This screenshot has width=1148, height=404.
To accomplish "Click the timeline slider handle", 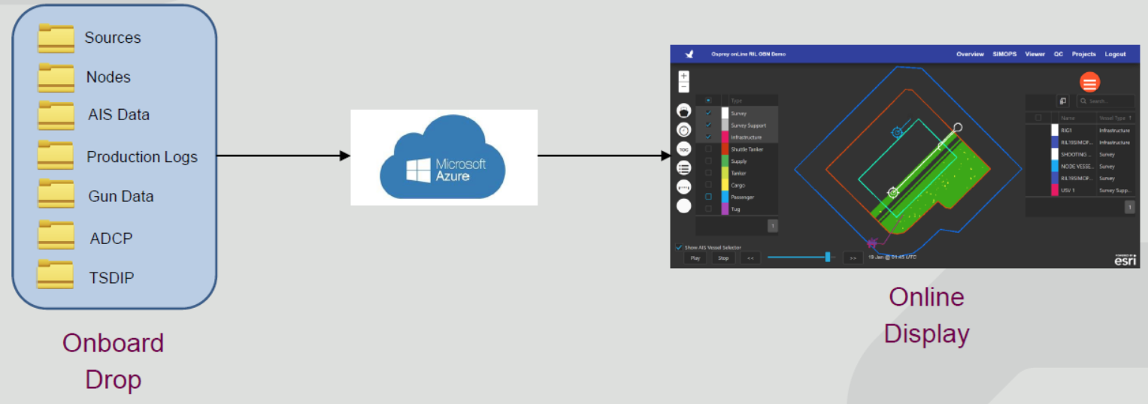I will tap(828, 257).
